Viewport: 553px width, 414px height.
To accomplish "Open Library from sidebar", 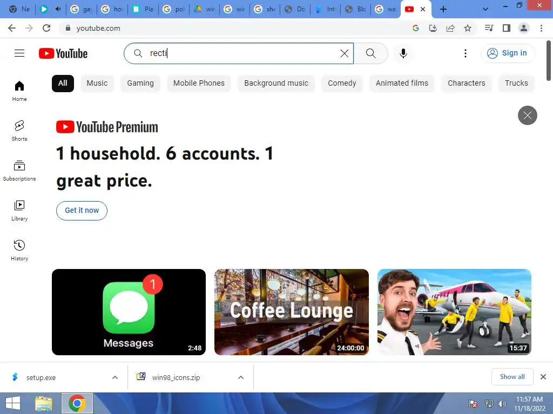I will coord(19,210).
